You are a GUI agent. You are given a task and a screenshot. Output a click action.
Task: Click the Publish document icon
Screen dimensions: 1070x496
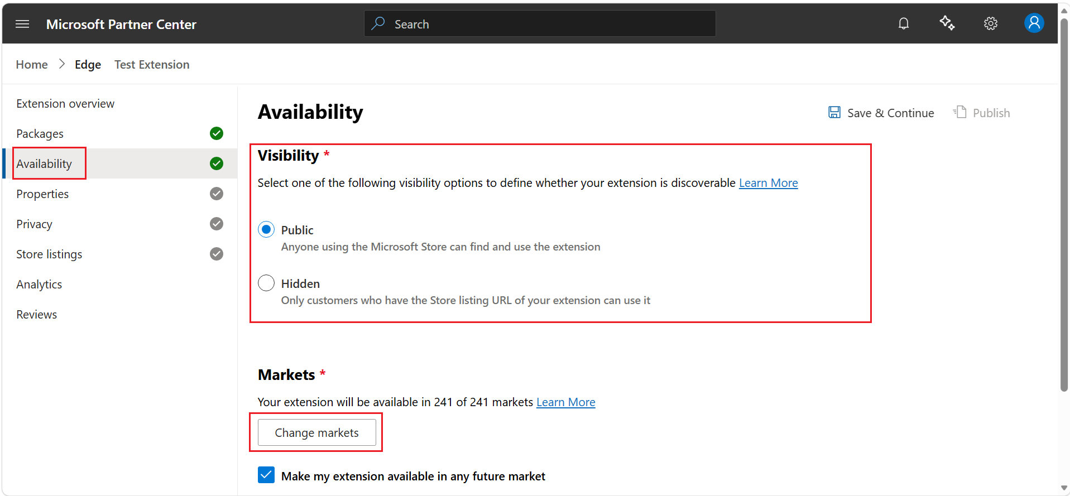959,112
